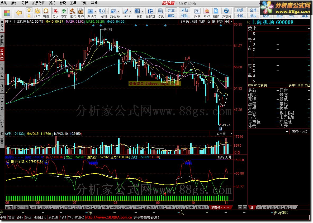
Task: Switch to K线图 candlestick view in sidebar
Action: (x=2, y=54)
